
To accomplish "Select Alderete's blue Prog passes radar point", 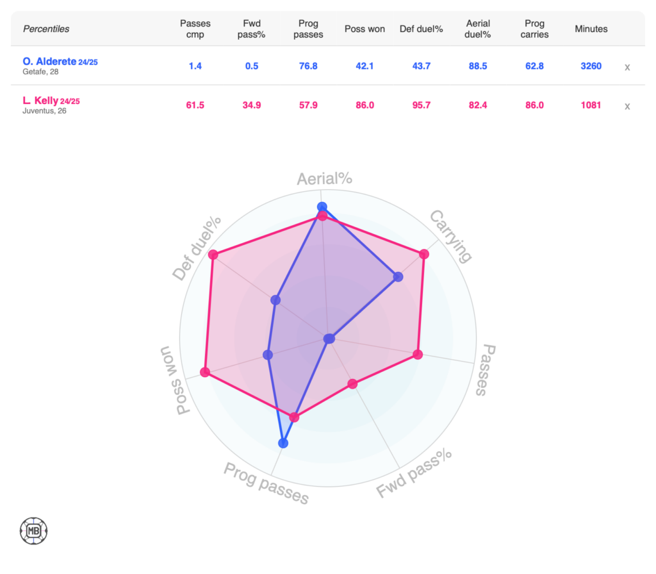I will 283,443.
